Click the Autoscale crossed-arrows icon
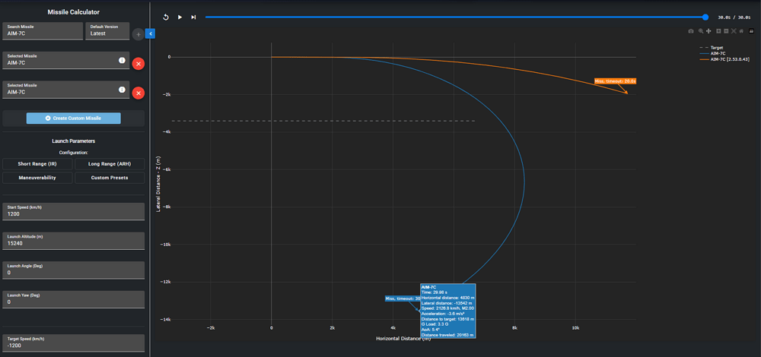This screenshot has width=761, height=357. pyautogui.click(x=734, y=31)
